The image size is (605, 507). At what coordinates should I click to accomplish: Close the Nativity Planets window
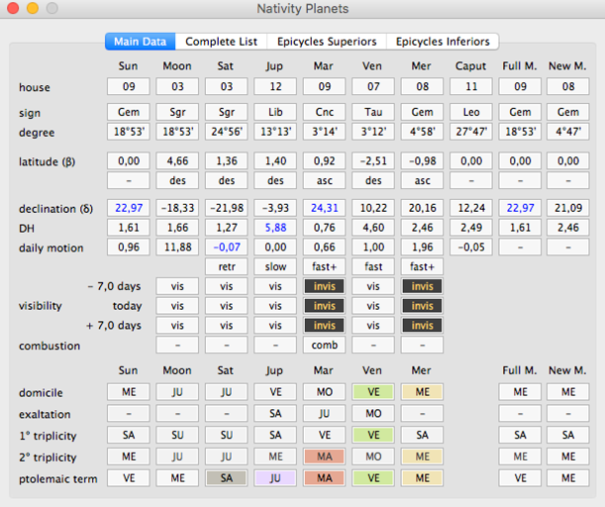click(14, 9)
